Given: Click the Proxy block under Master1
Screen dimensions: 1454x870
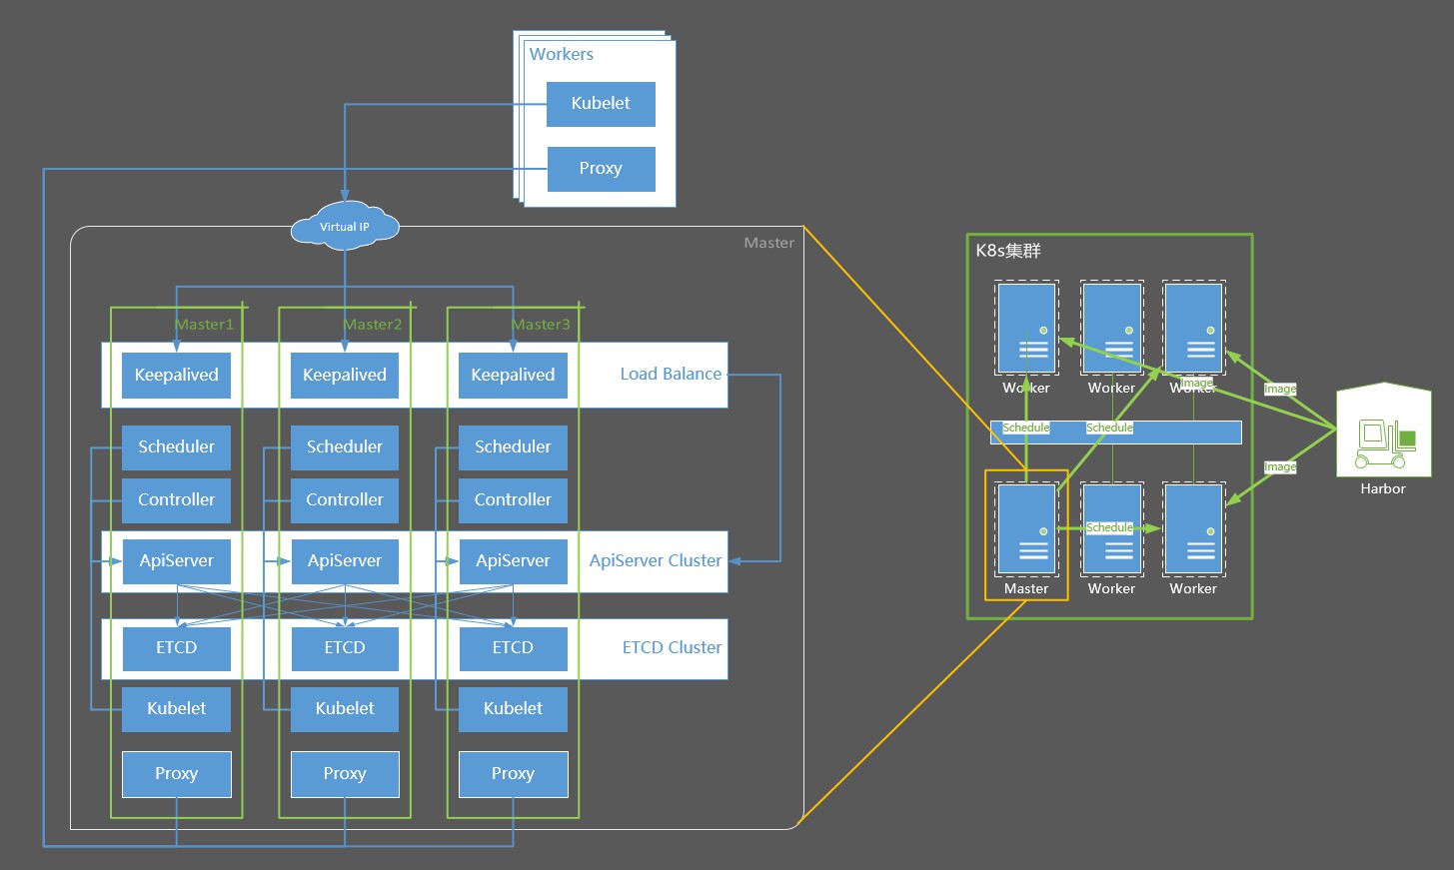Looking at the screenshot, I should [x=177, y=774].
